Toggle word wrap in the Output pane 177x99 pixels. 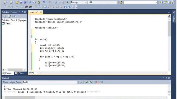click(101, 82)
